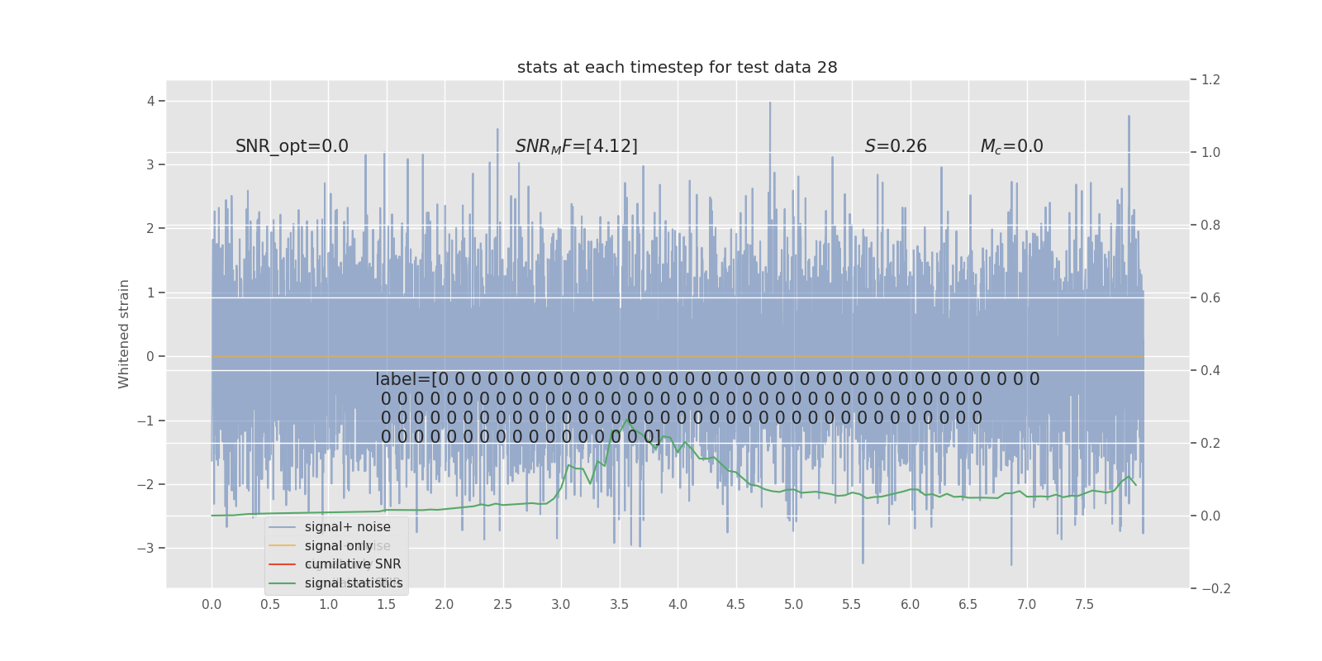Click the x-axis tick label "7.5"

[x=1085, y=605]
